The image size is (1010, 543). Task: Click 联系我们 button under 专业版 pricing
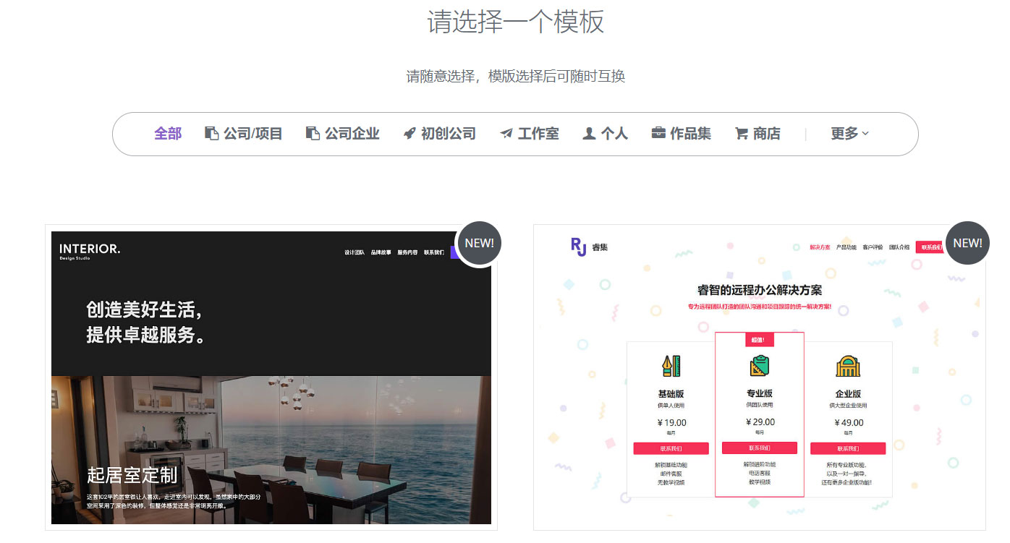tap(759, 447)
